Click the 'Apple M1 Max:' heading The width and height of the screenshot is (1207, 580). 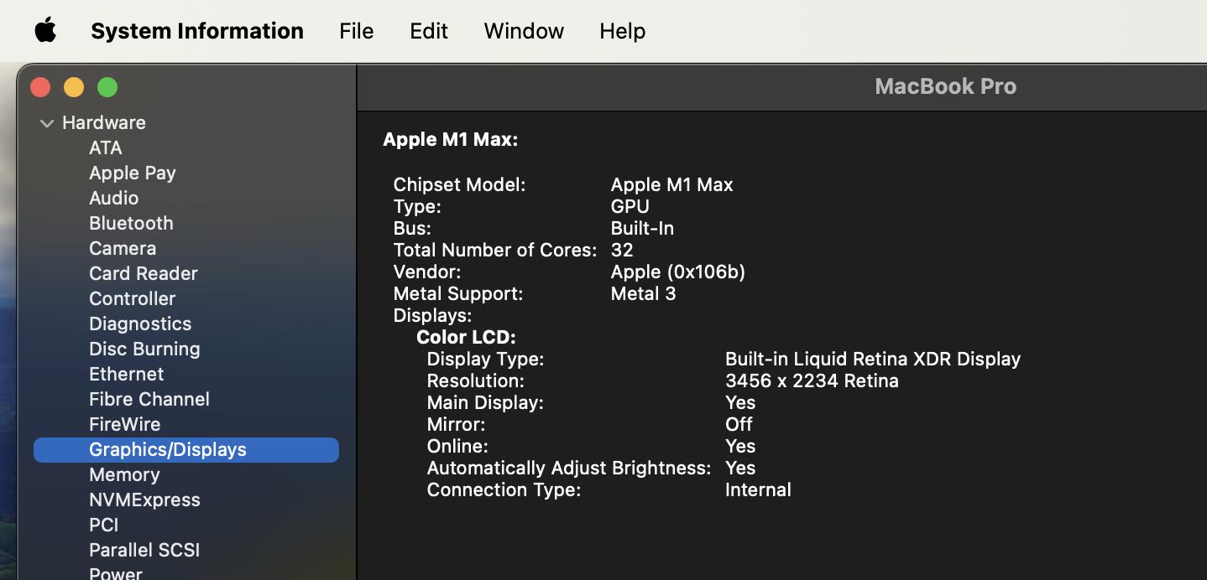pos(451,140)
